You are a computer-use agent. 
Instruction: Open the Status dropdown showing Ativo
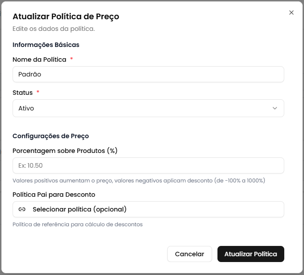tap(148, 108)
